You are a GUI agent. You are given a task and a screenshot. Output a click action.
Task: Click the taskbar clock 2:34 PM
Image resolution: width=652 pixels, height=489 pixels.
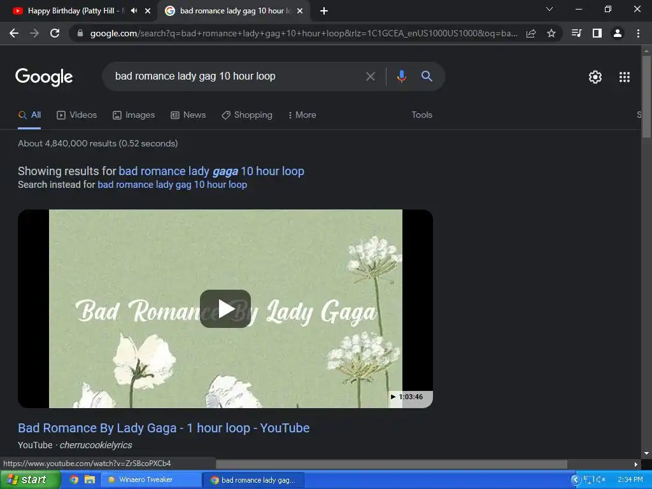click(x=630, y=480)
